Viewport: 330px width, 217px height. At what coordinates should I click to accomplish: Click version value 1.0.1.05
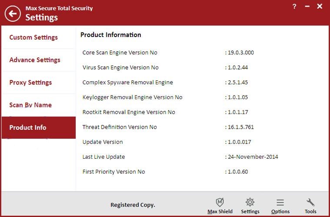click(238, 97)
